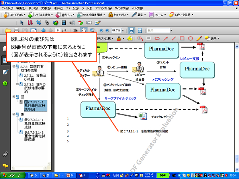Open the attachments paperclip panel
239x179 pixels.
pos(5,154)
